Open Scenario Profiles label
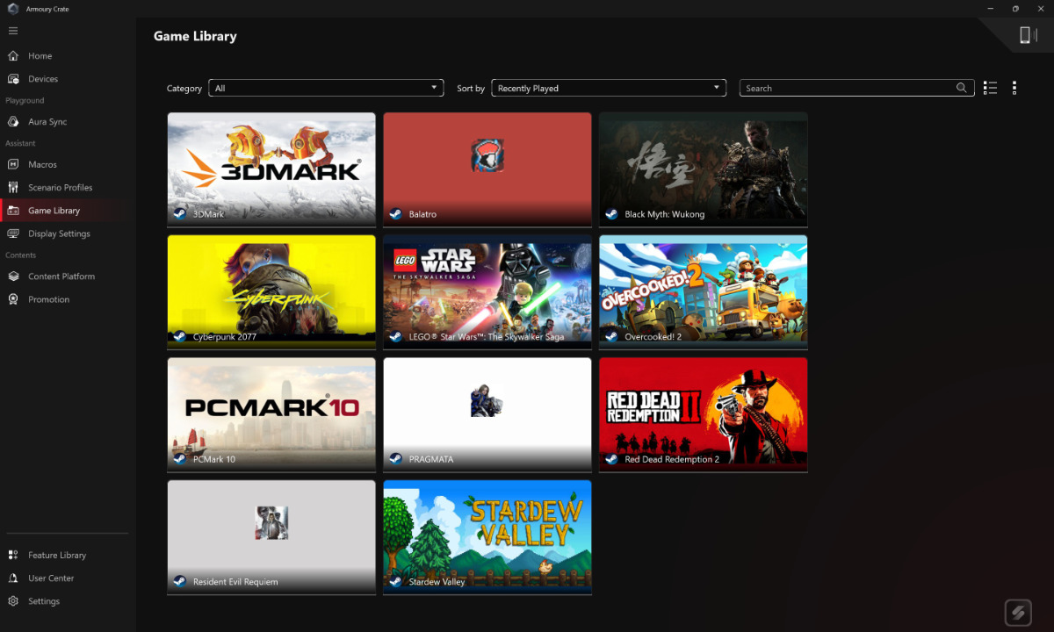This screenshot has height=632, width=1054. click(60, 188)
